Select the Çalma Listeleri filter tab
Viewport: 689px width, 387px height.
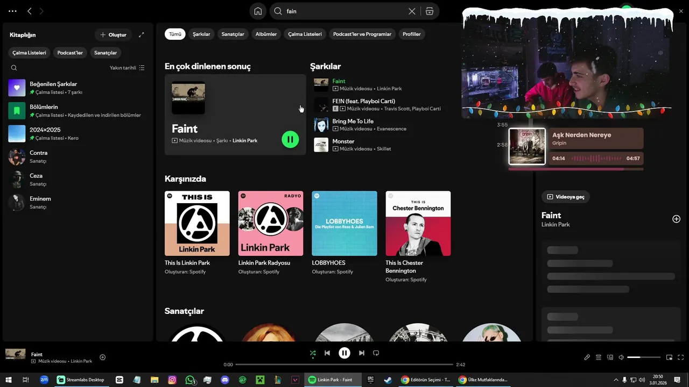pos(305,34)
